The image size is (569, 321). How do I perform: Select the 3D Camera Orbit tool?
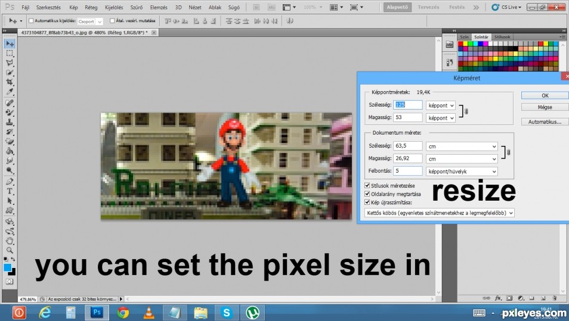point(10,231)
